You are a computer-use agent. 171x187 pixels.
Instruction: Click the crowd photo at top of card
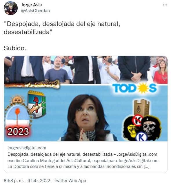point(86,70)
